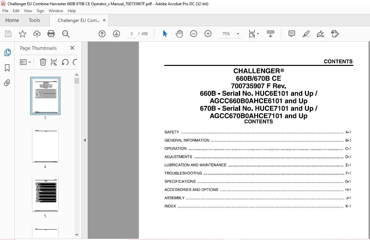This screenshot has width=370, height=240.
Task: Expand the fit page options arrow
Action: [x=258, y=34]
